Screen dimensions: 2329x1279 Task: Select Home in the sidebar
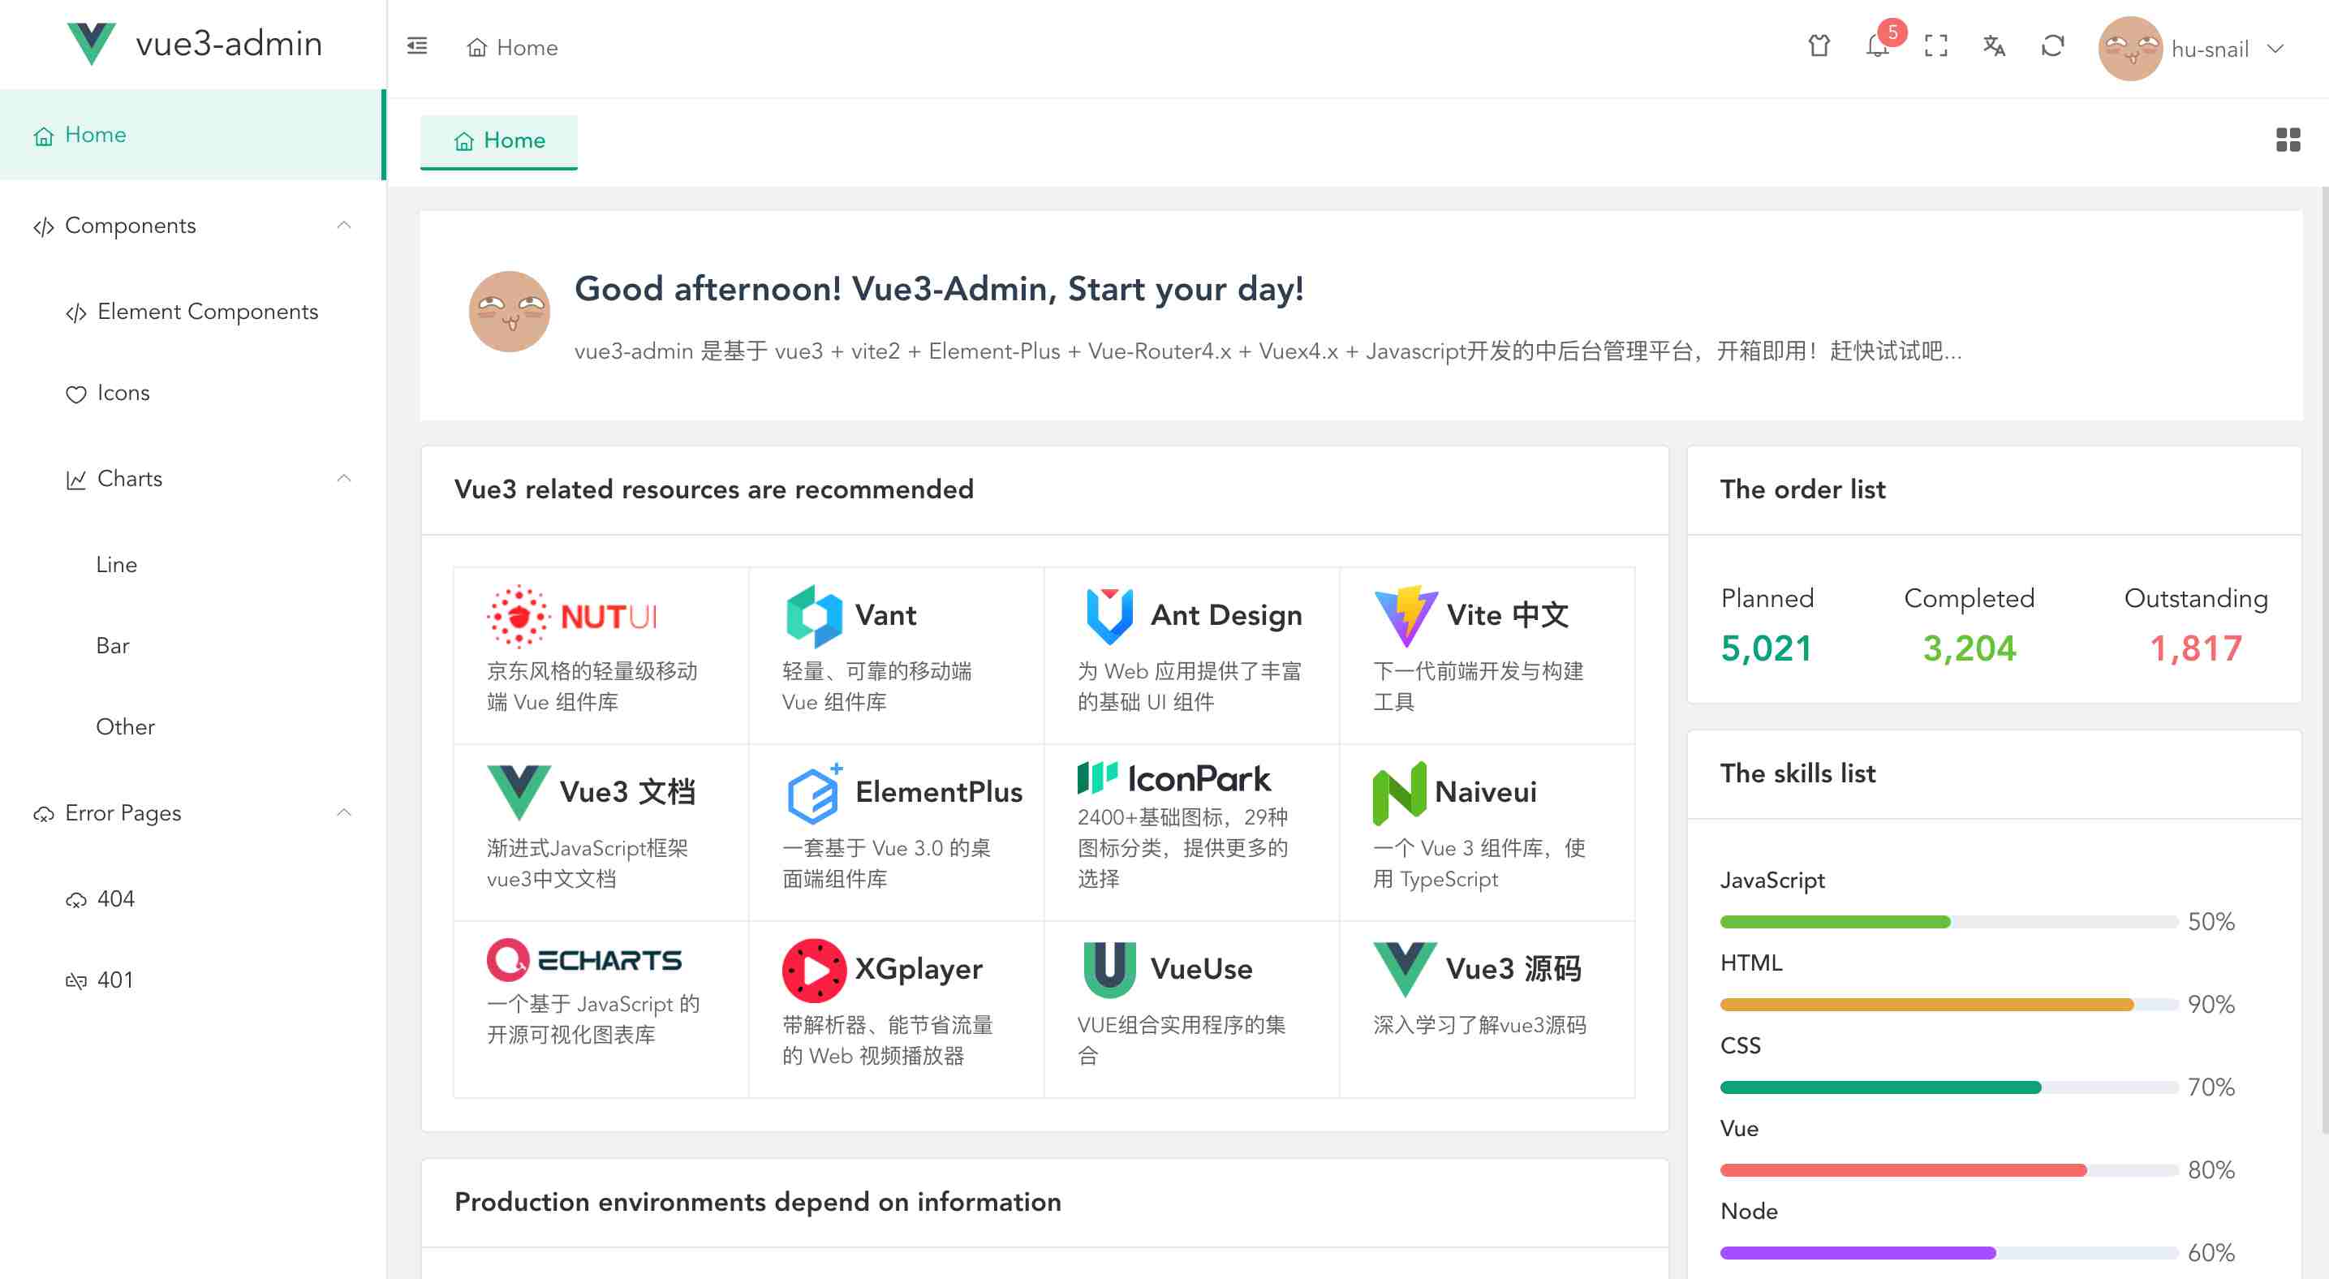click(192, 135)
